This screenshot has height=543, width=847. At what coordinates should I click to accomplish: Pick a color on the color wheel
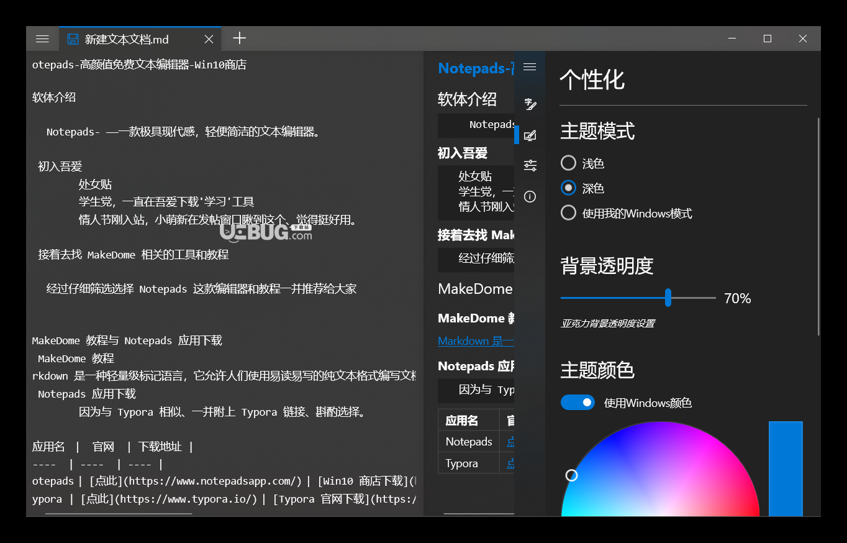coord(660,469)
